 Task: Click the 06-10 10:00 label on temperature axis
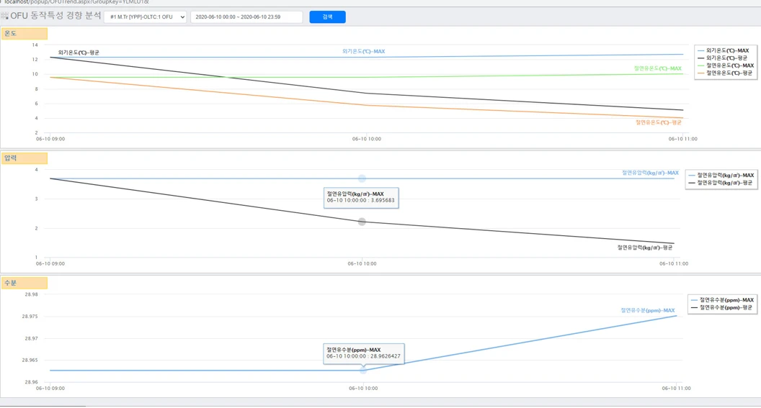366,139
